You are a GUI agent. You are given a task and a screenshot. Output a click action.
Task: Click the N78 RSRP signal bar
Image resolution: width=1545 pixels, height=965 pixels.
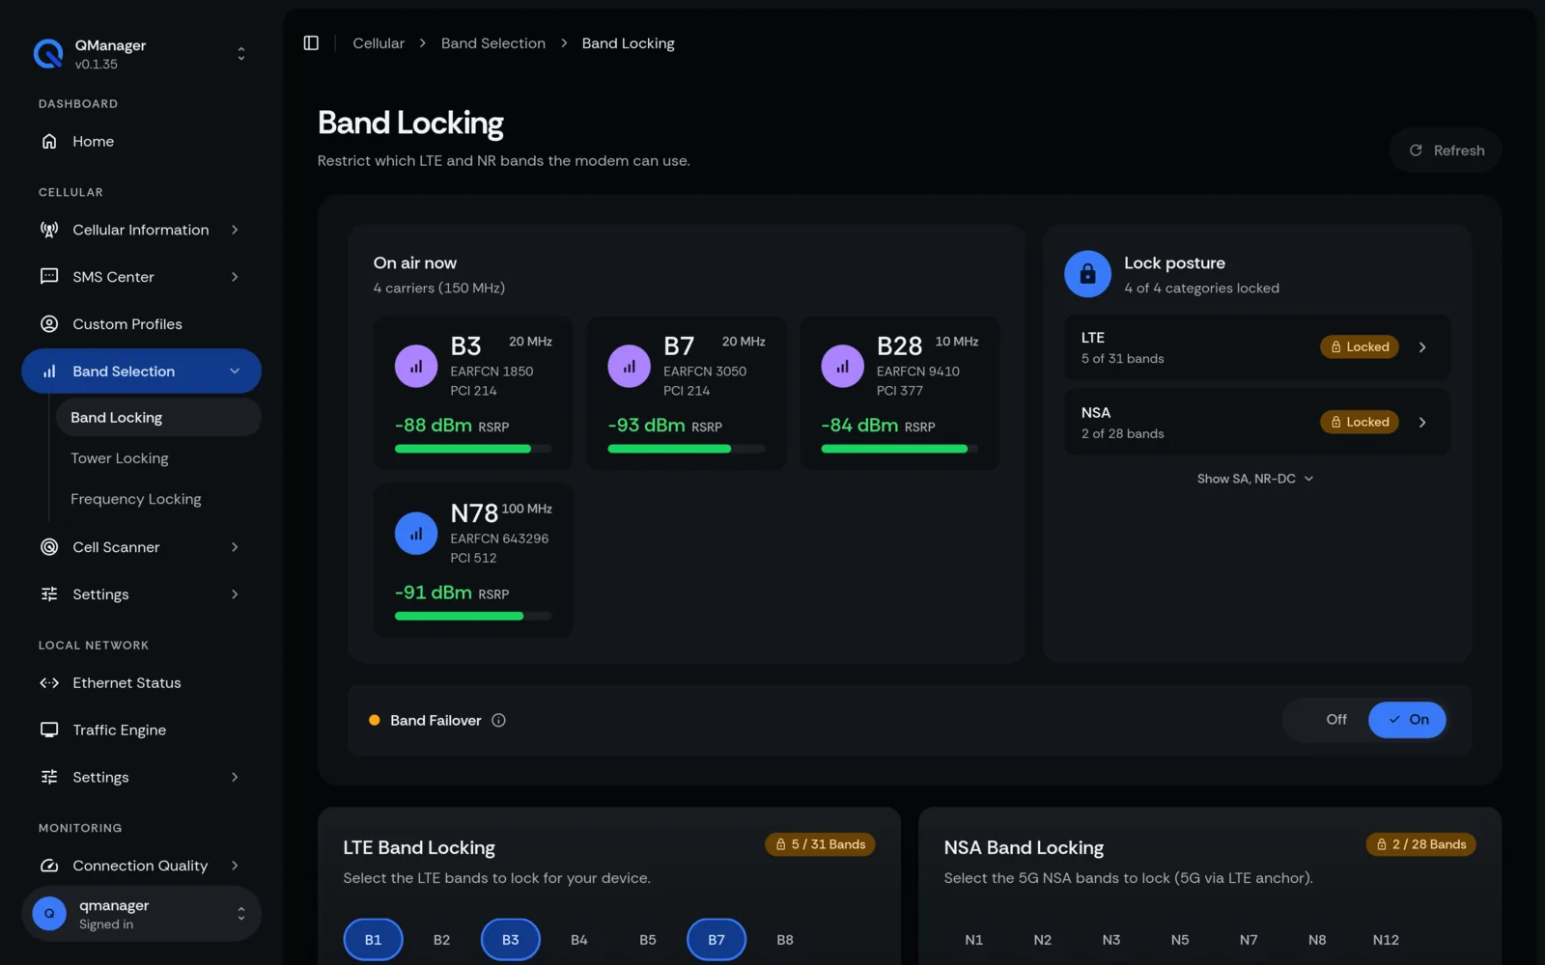473,616
